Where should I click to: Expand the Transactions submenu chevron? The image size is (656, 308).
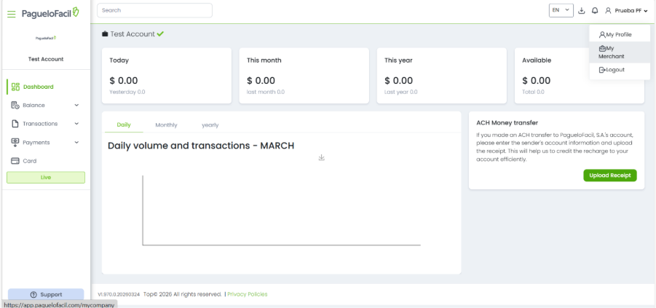(x=76, y=124)
